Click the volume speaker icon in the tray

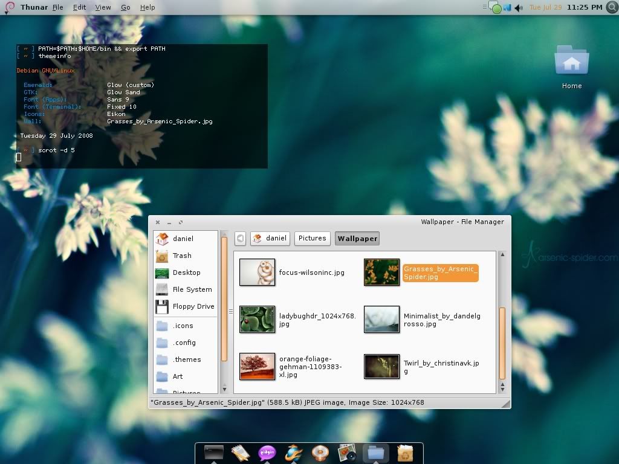tap(518, 7)
